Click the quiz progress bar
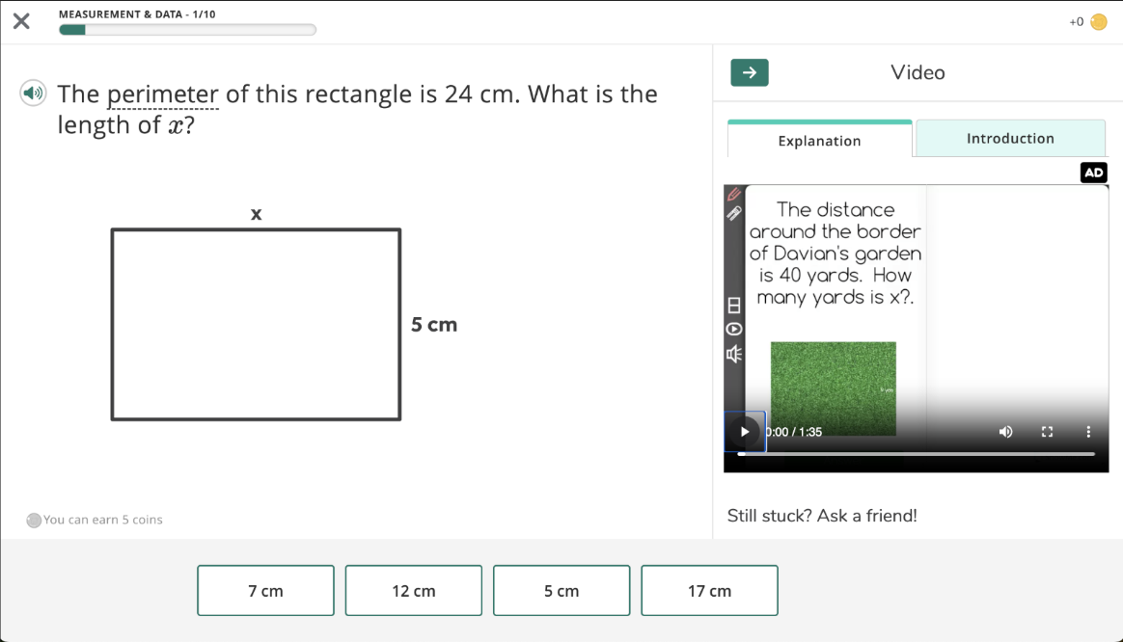 187,29
